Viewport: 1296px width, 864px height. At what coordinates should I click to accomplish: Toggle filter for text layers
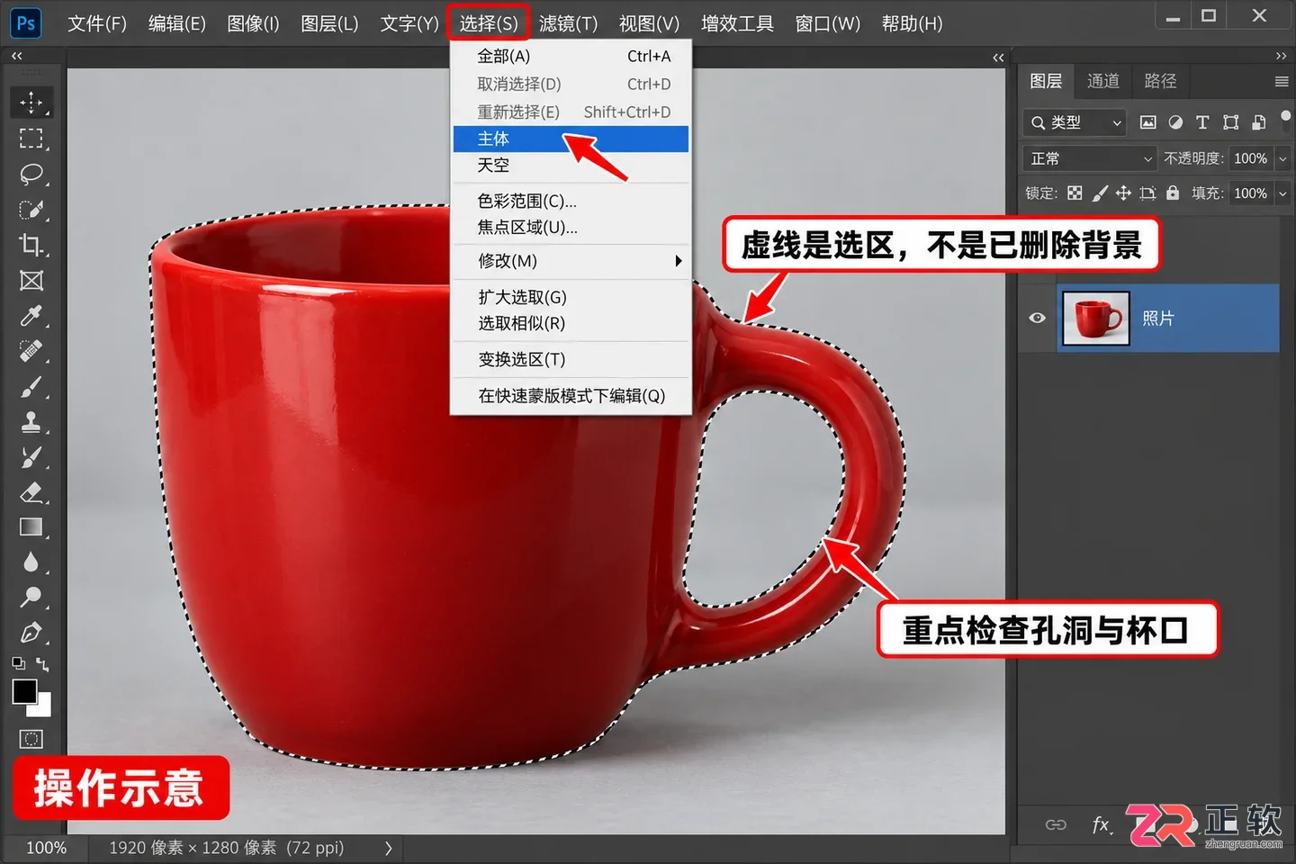coord(1202,122)
